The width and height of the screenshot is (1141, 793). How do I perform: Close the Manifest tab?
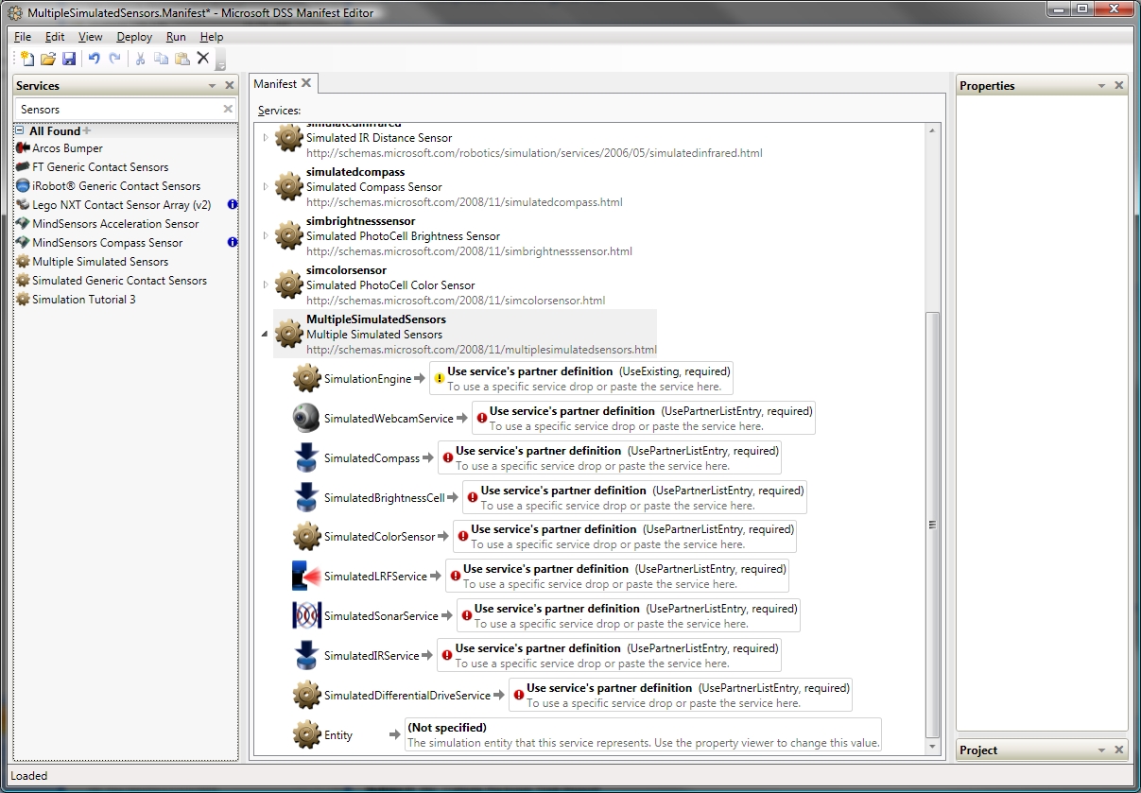[306, 83]
